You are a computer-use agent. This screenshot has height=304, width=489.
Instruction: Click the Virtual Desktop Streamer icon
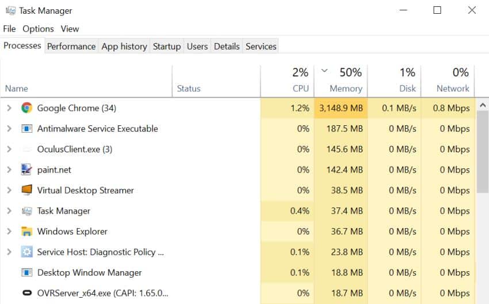27,190
